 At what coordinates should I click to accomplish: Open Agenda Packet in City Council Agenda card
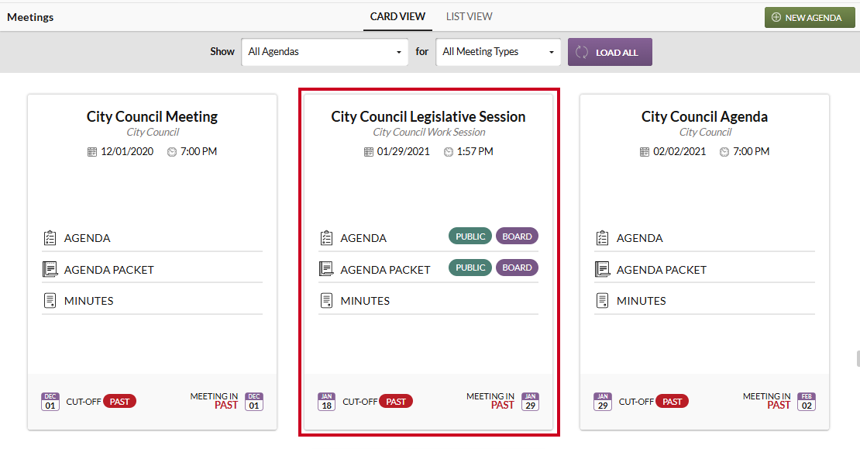662,270
